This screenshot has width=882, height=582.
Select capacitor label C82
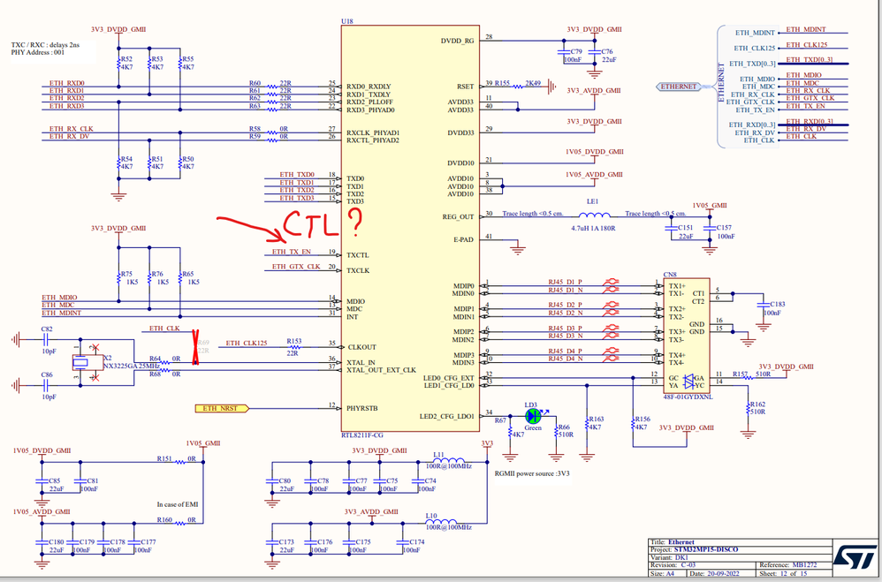[x=47, y=329]
